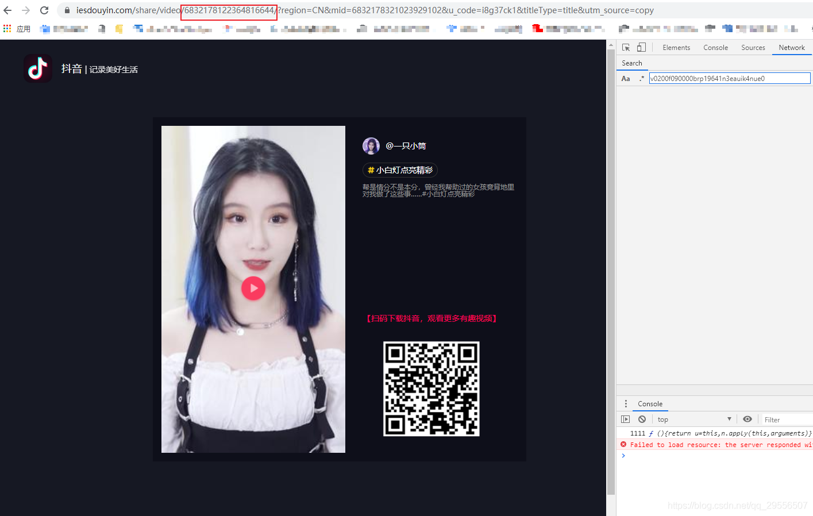Open the 应用 apps shortcut in bookmarks bar

17,29
